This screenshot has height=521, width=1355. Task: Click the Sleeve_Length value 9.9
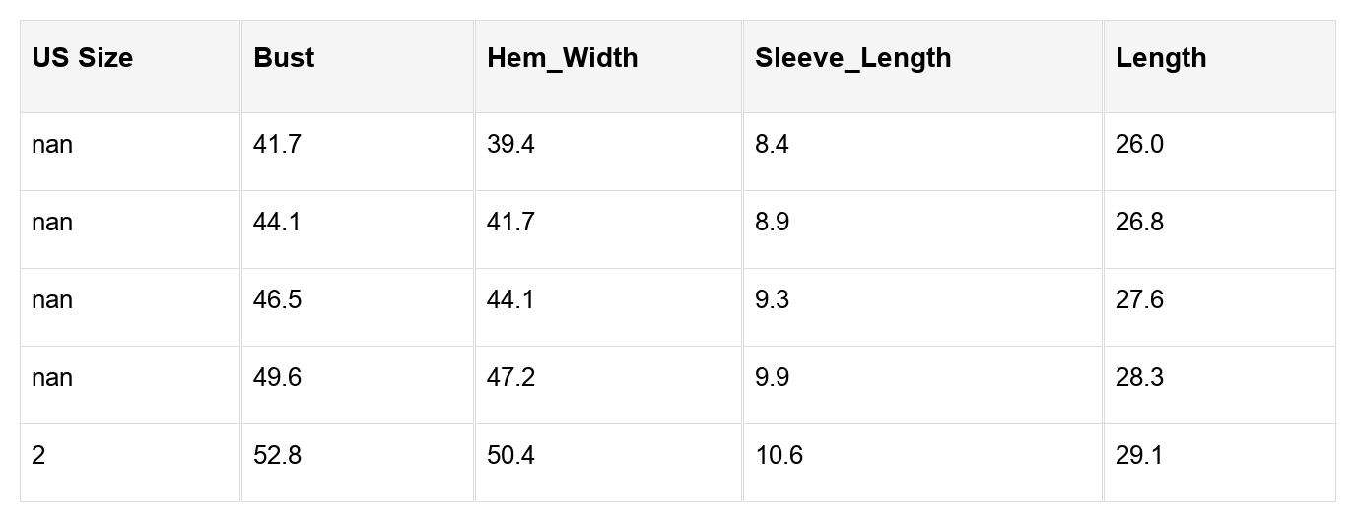(772, 378)
